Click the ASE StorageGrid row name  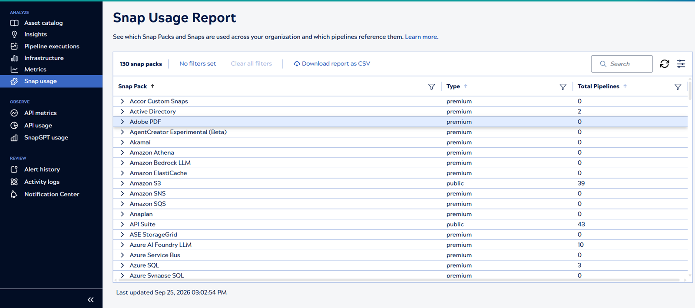coord(153,235)
